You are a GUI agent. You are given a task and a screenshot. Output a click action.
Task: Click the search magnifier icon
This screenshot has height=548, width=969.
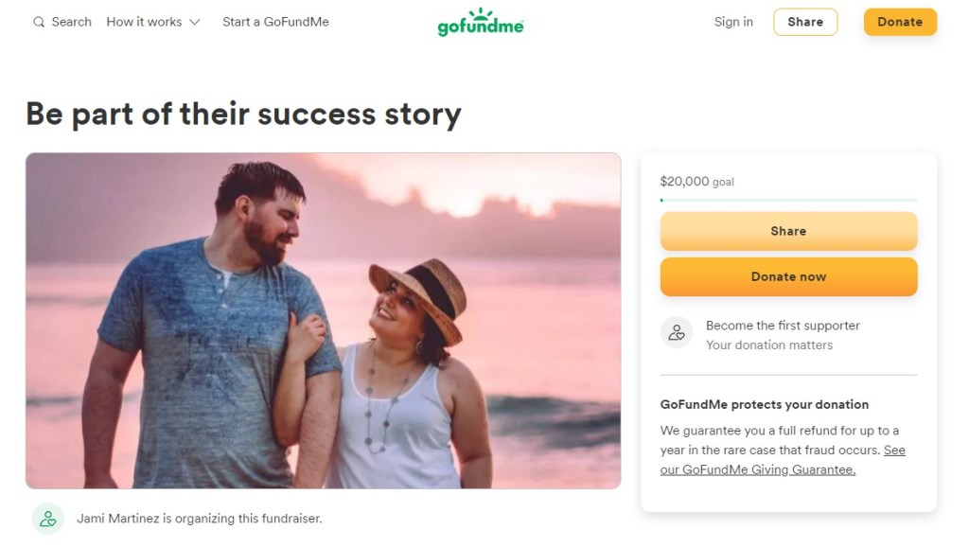pos(39,22)
